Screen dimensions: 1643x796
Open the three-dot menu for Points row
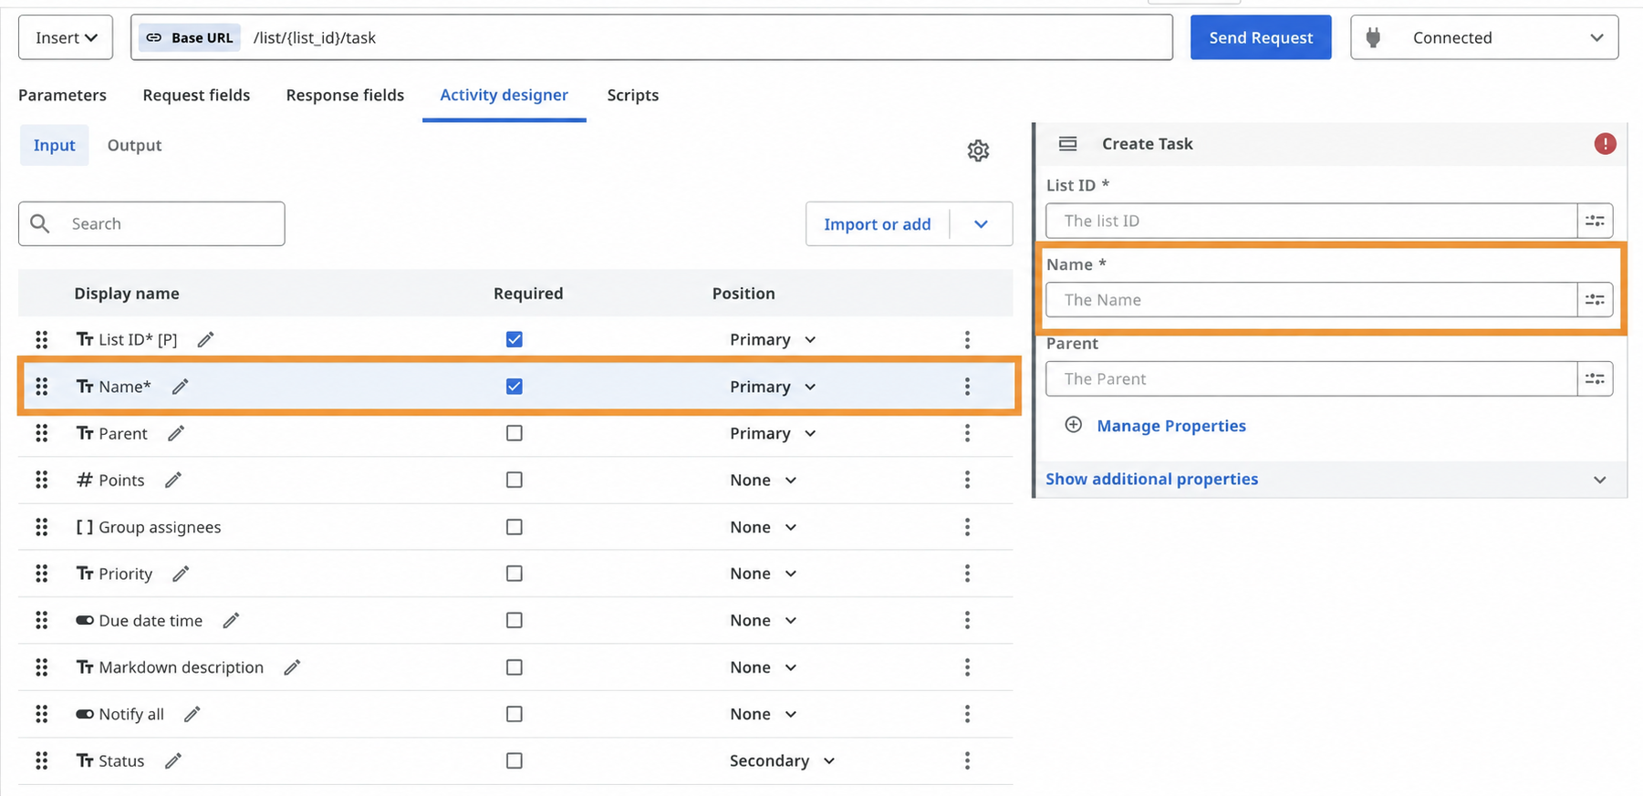(x=967, y=480)
